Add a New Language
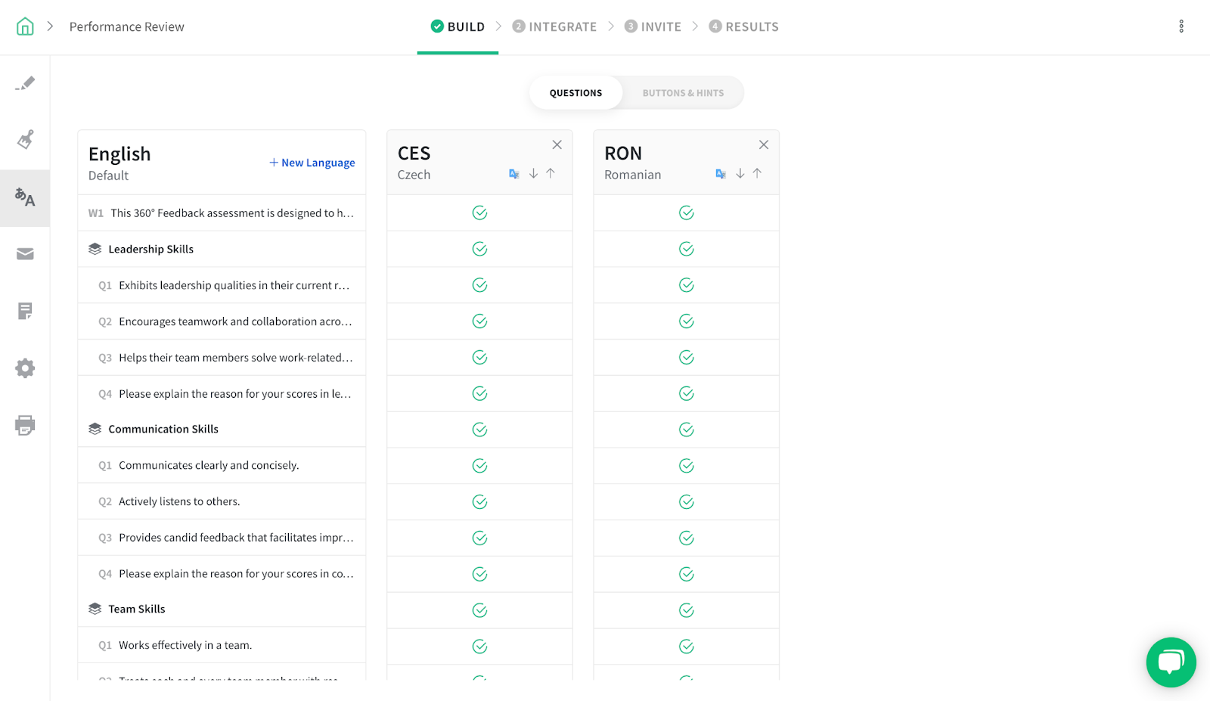Screen dimensions: 1210x701 click(x=312, y=163)
